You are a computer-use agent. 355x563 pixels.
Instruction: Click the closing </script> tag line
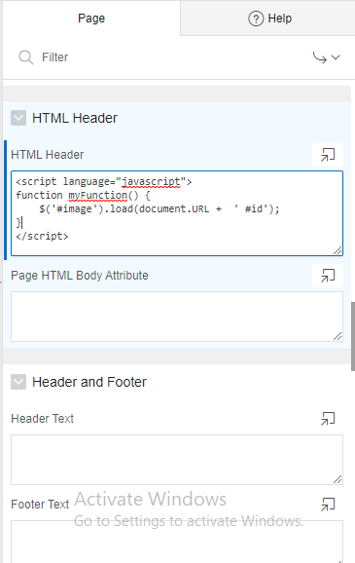[x=42, y=236]
